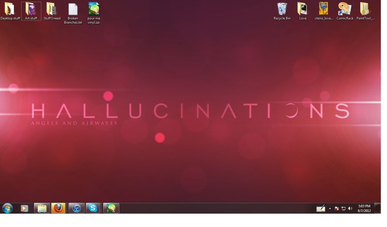The image size is (387, 227).
Task: Open iTunes from the taskbar
Action: point(76,208)
